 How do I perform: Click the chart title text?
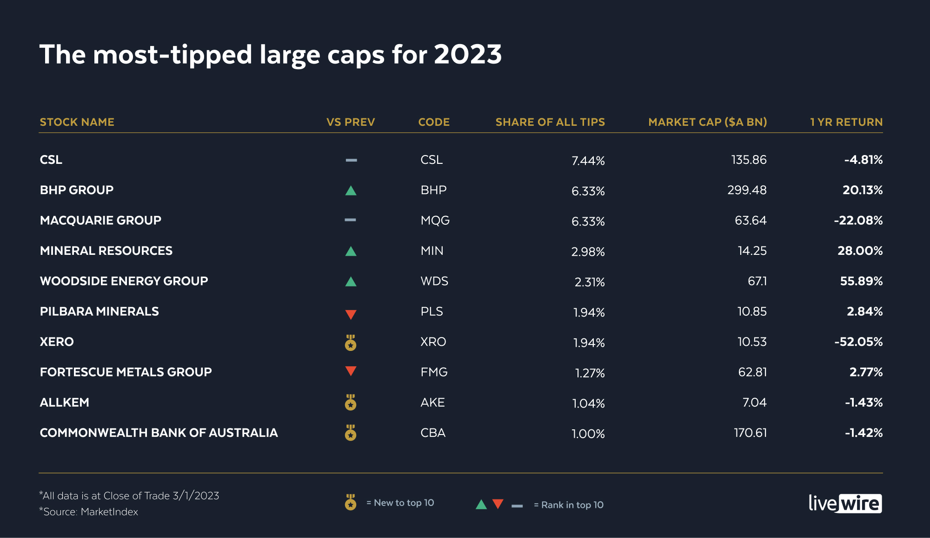click(x=271, y=54)
